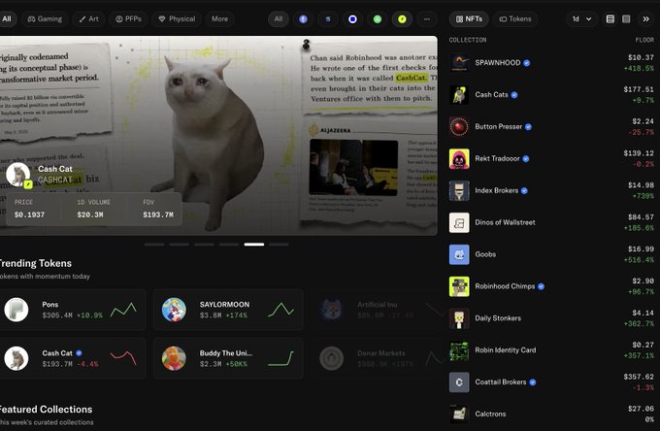Click SPAWNHOOD floor price $10.37

[x=641, y=57]
